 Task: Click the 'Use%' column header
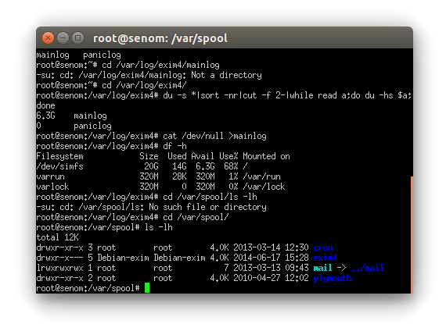(x=228, y=156)
